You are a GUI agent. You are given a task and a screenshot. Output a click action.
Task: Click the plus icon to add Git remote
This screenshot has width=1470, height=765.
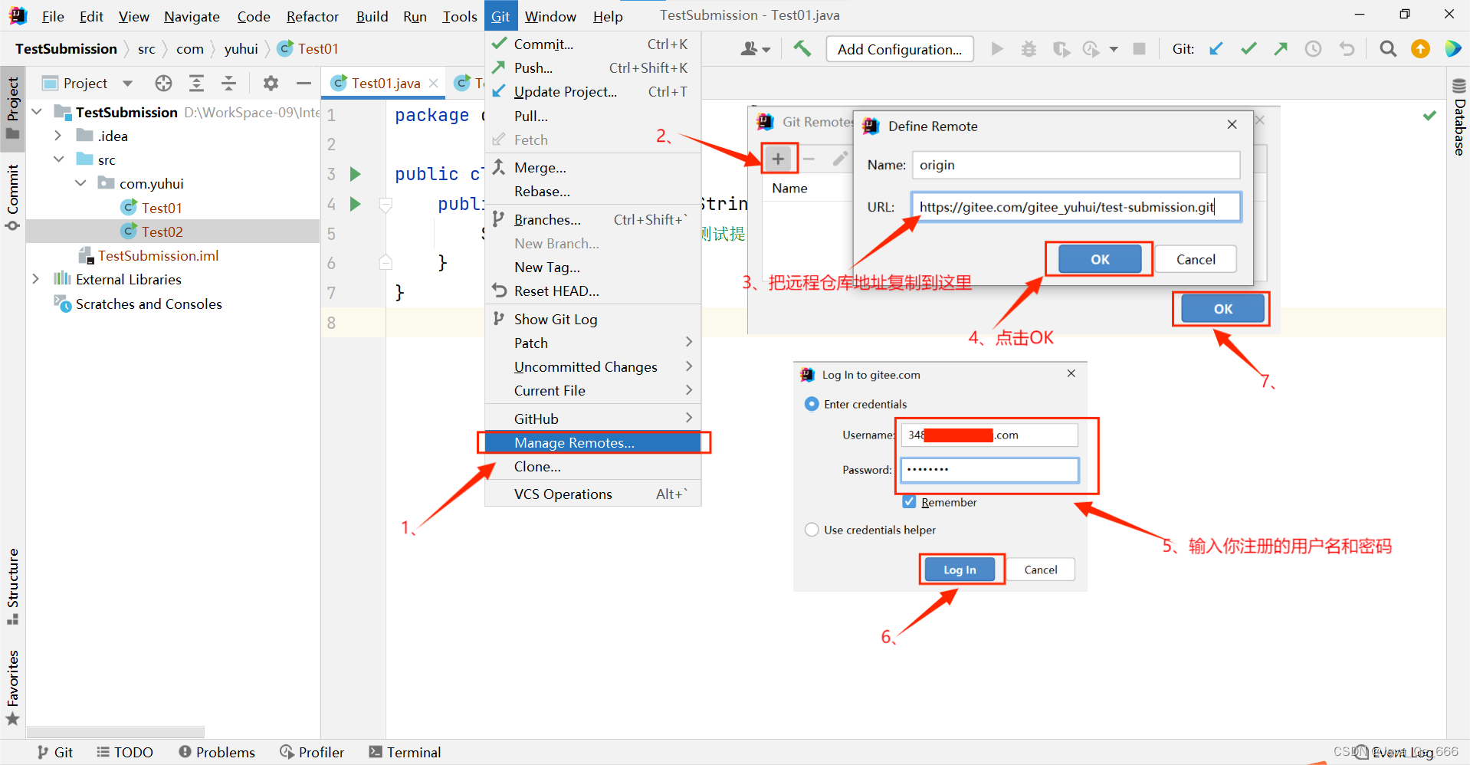(x=778, y=159)
